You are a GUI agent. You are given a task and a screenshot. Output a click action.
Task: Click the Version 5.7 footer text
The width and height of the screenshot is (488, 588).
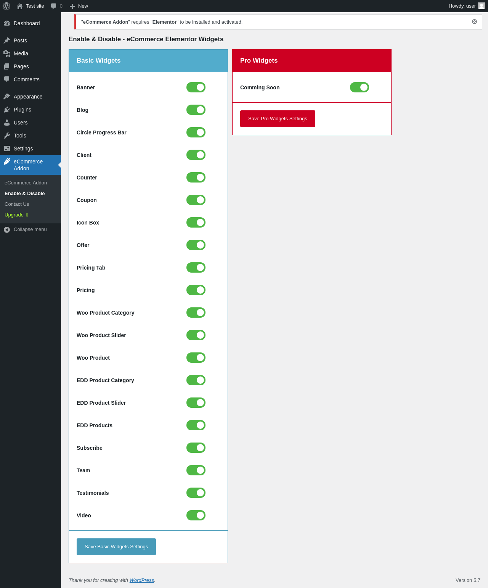468,580
